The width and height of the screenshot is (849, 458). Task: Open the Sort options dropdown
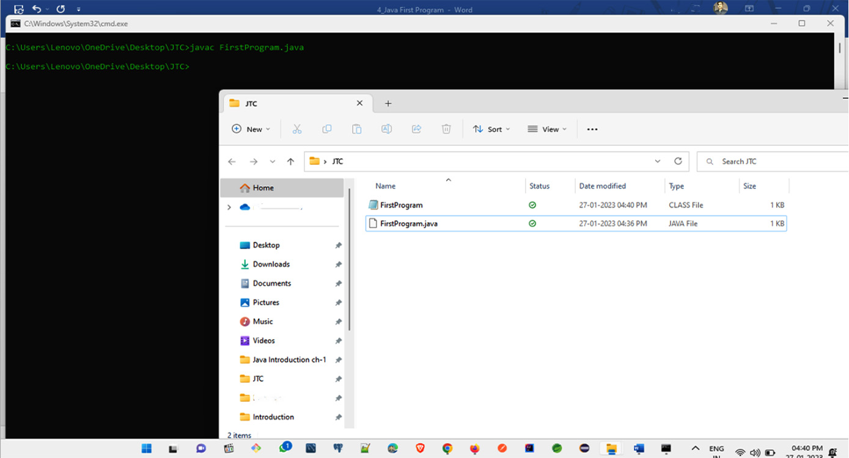click(491, 129)
